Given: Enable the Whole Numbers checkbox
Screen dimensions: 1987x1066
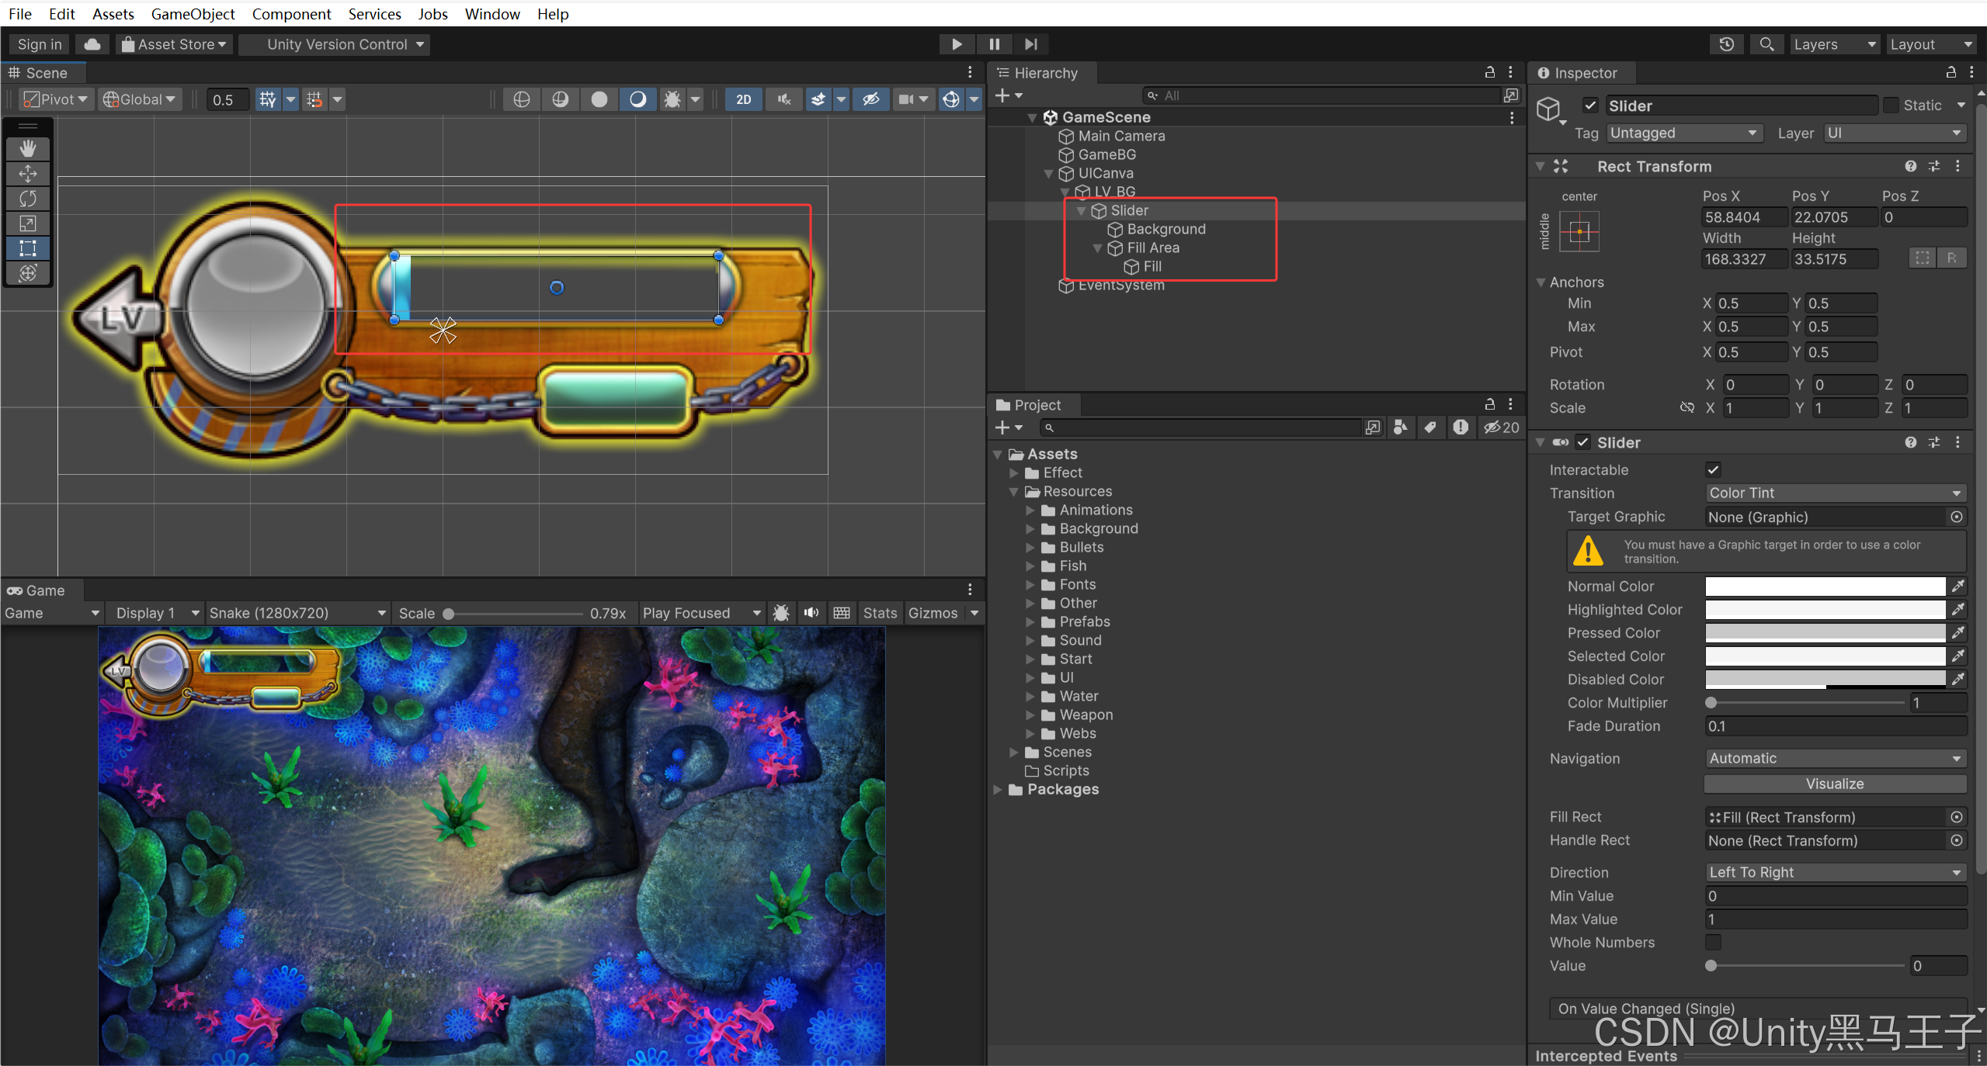Looking at the screenshot, I should [x=1713, y=942].
